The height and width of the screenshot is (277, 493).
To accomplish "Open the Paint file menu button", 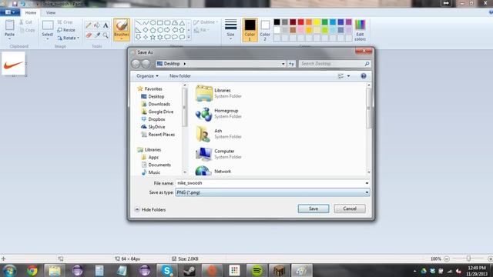I will (10, 12).
